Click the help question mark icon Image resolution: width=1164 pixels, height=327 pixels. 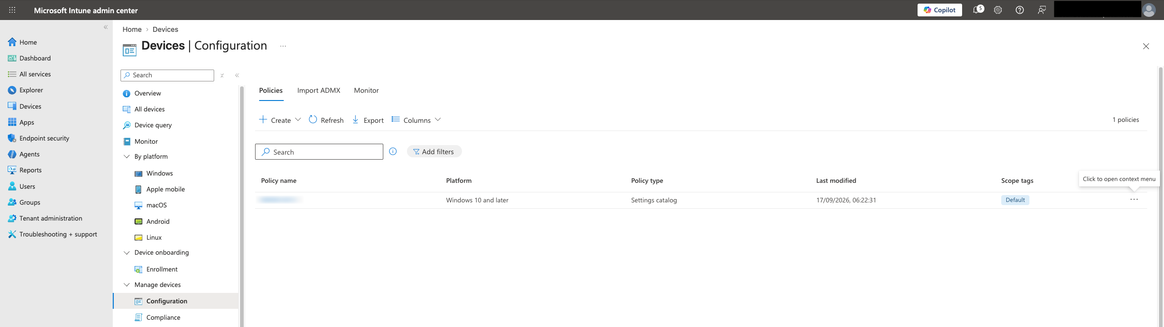[1020, 10]
